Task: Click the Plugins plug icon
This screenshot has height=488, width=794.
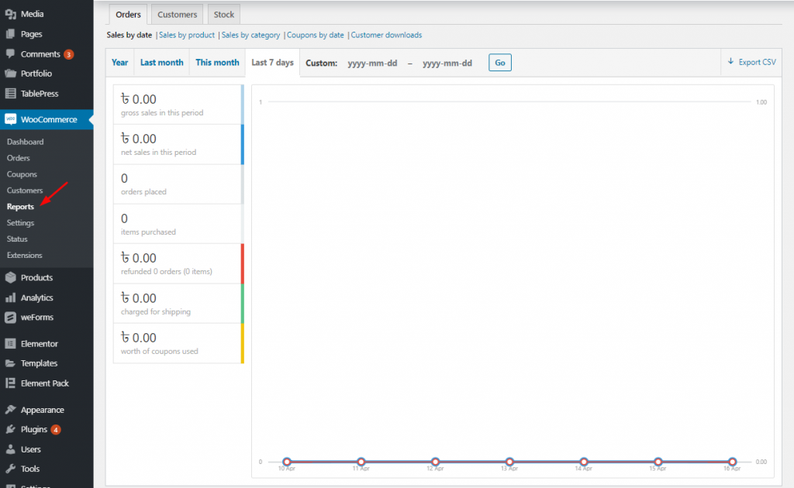Action: pyautogui.click(x=11, y=429)
